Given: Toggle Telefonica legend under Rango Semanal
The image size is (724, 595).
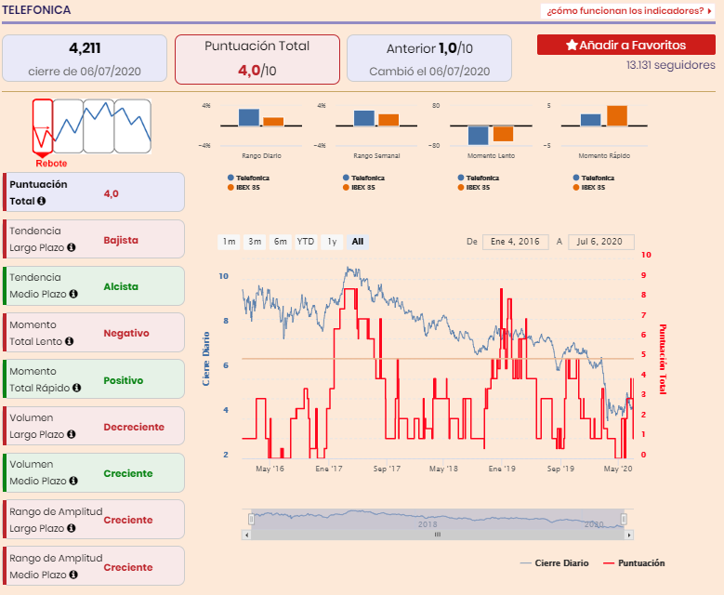Looking at the screenshot, I should coord(363,178).
